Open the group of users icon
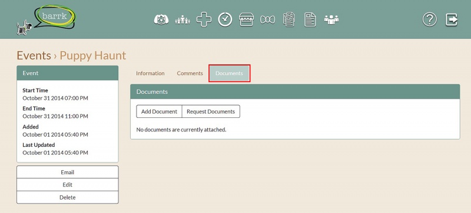Screen dimensions: 471x213 tap(331, 20)
